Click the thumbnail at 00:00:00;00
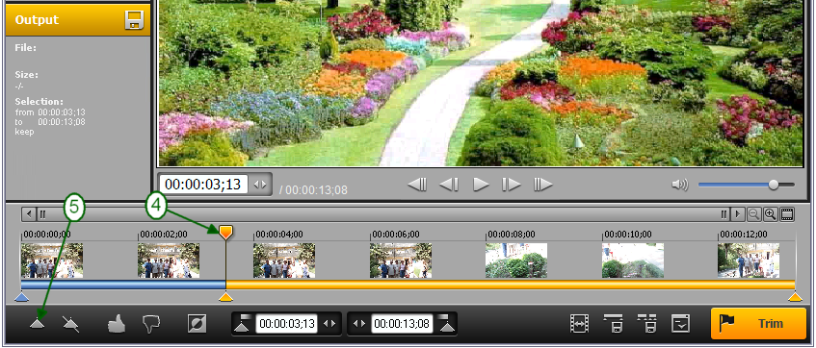 click(52, 261)
